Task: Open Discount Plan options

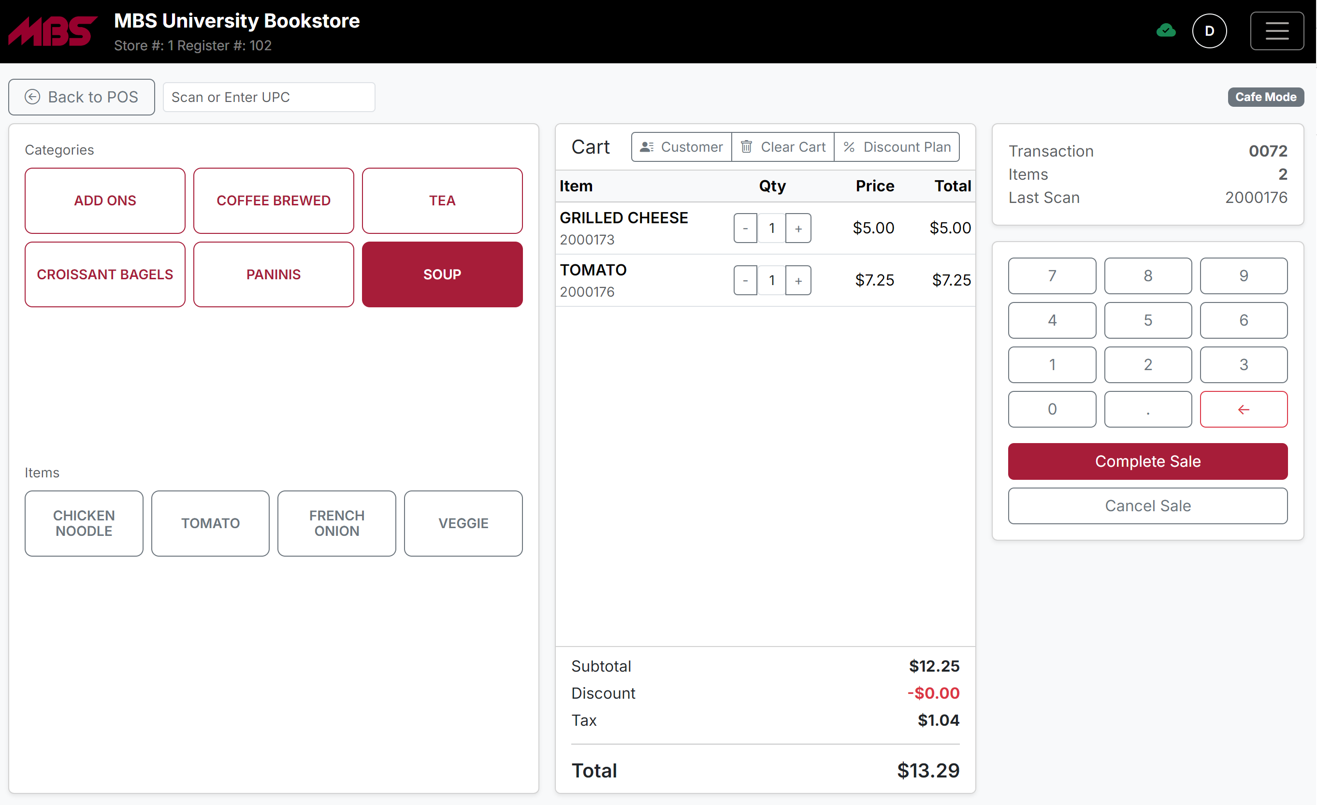Action: pos(897,147)
